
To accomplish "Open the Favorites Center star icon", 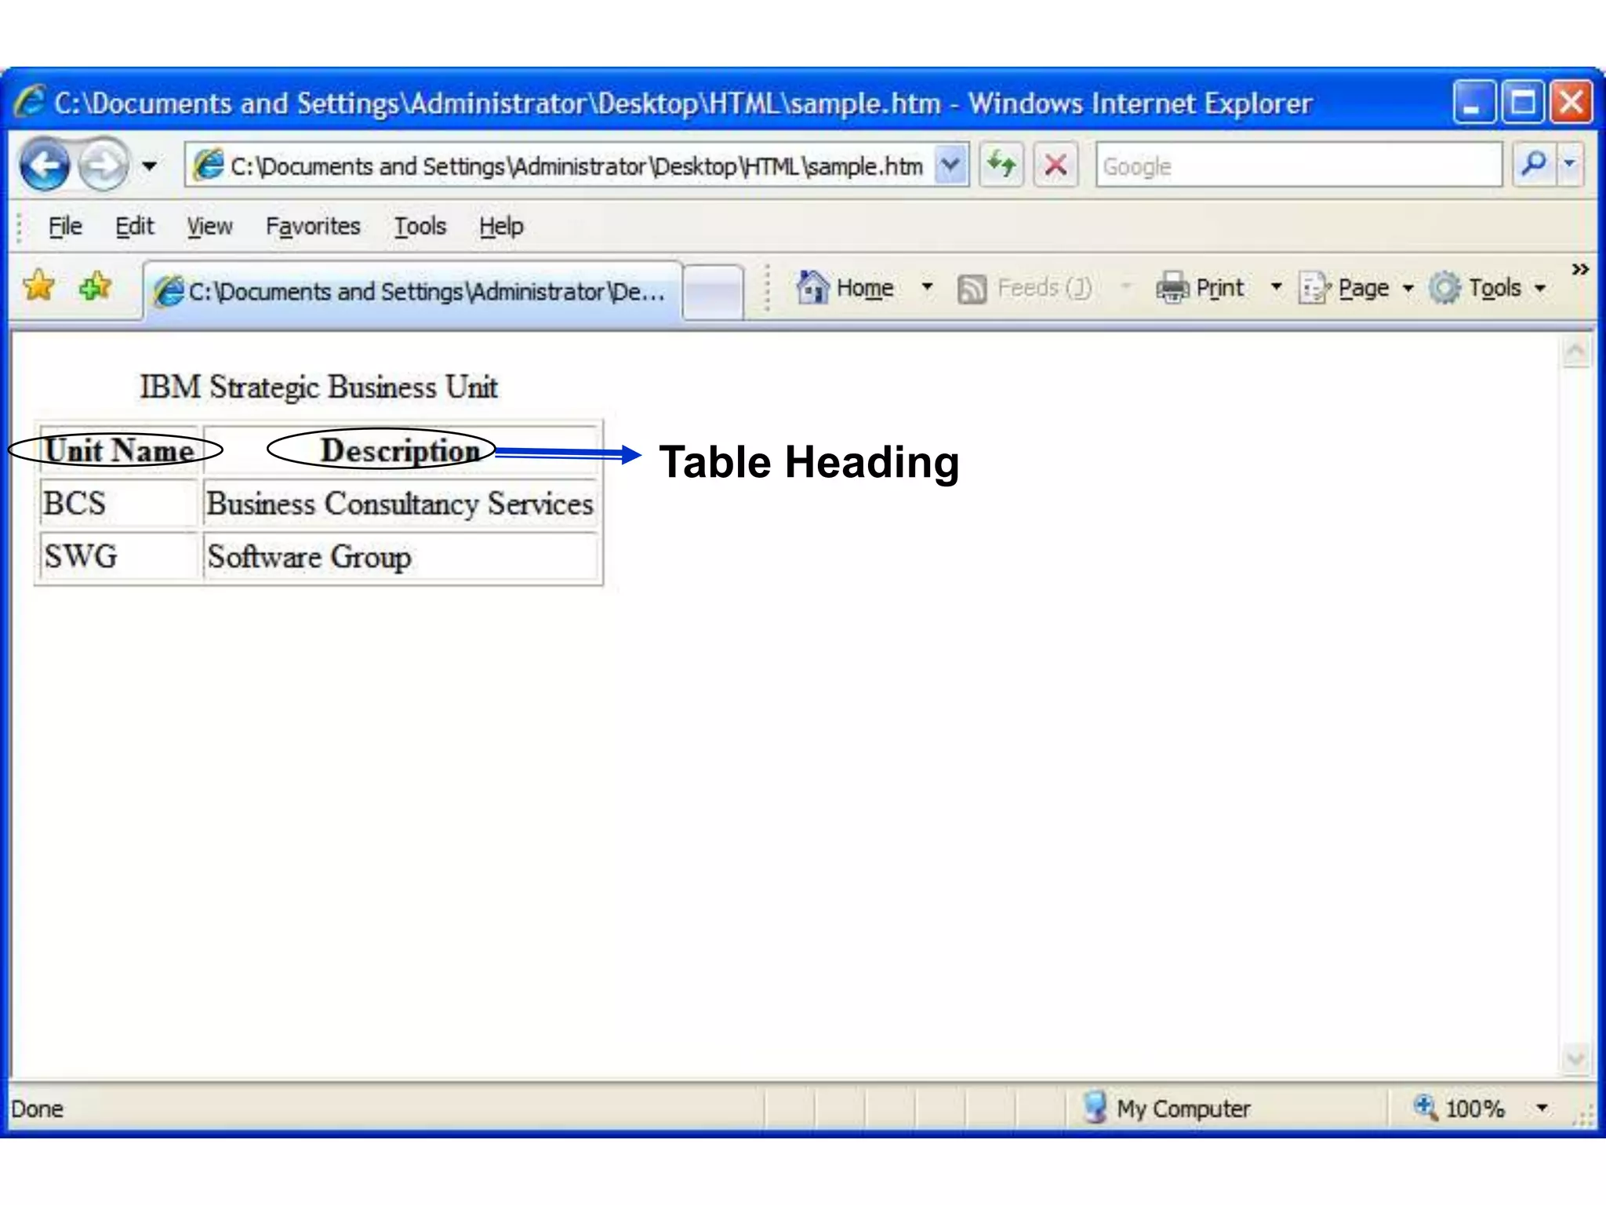I will pyautogui.click(x=39, y=286).
